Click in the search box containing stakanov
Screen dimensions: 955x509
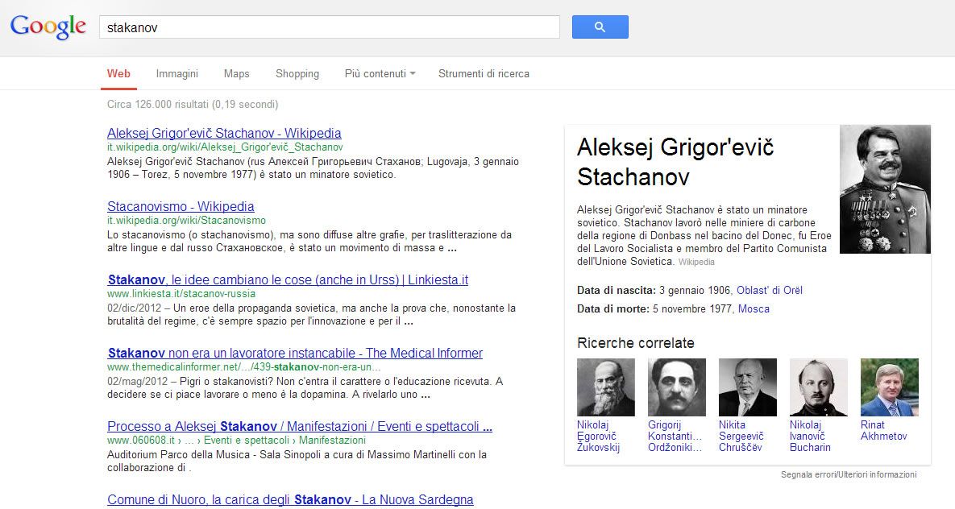(329, 27)
